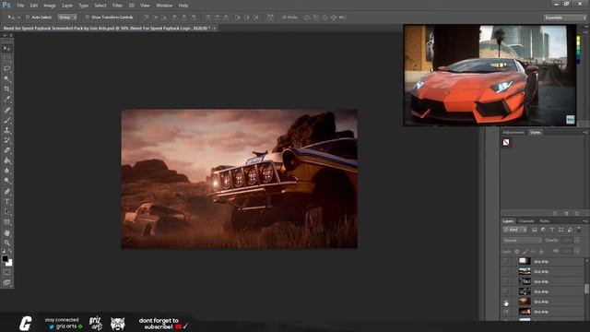Swap foreground and background colors

[x=10, y=252]
